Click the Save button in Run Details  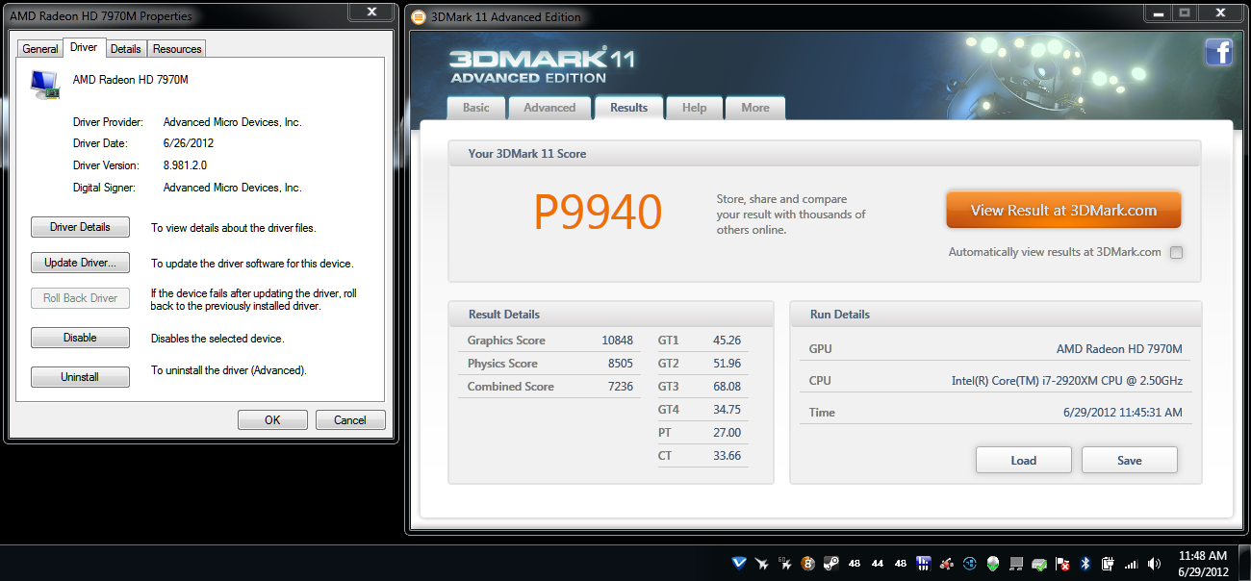(1130, 460)
